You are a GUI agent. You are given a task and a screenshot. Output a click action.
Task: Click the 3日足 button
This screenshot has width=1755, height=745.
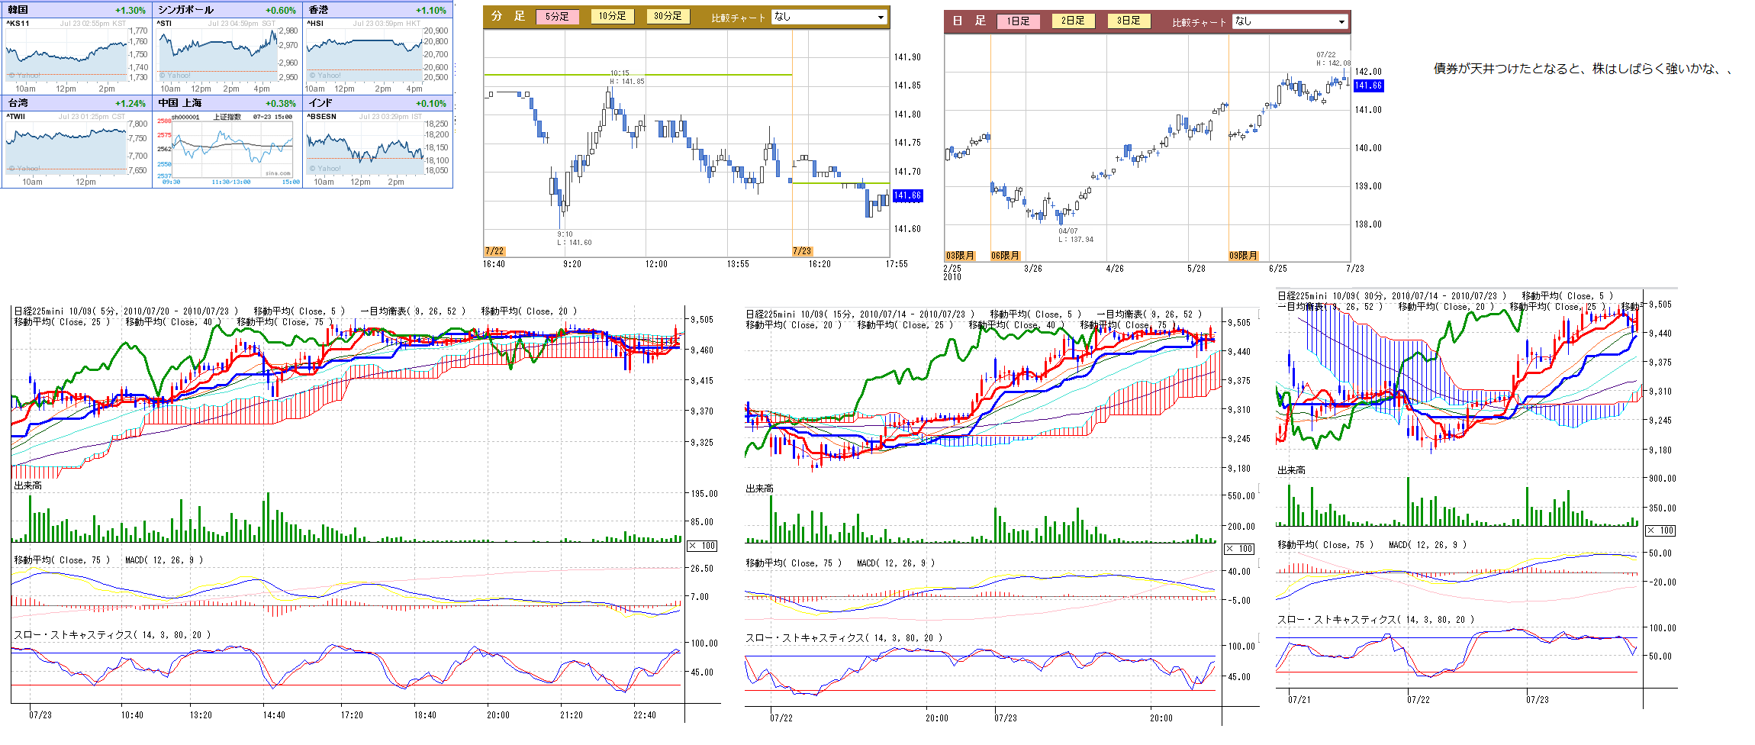tap(1129, 21)
